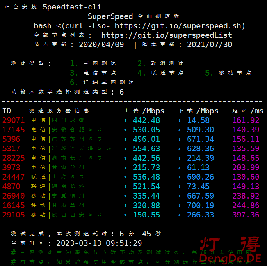Viewport: 267px width, 266px height.
Task: Click the download arrow next to 266.33
Action: pos(179,215)
